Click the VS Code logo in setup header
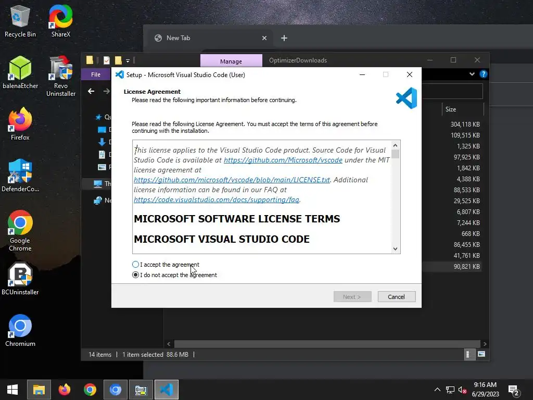This screenshot has height=400, width=533. tap(406, 98)
